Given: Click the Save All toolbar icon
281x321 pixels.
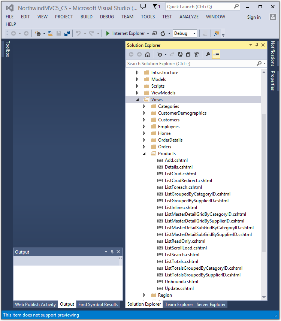Looking at the screenshot, I should (x=67, y=33).
